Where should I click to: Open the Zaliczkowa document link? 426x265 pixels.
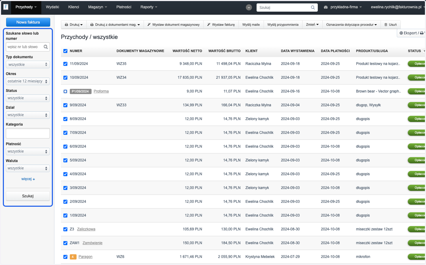coord(86,229)
